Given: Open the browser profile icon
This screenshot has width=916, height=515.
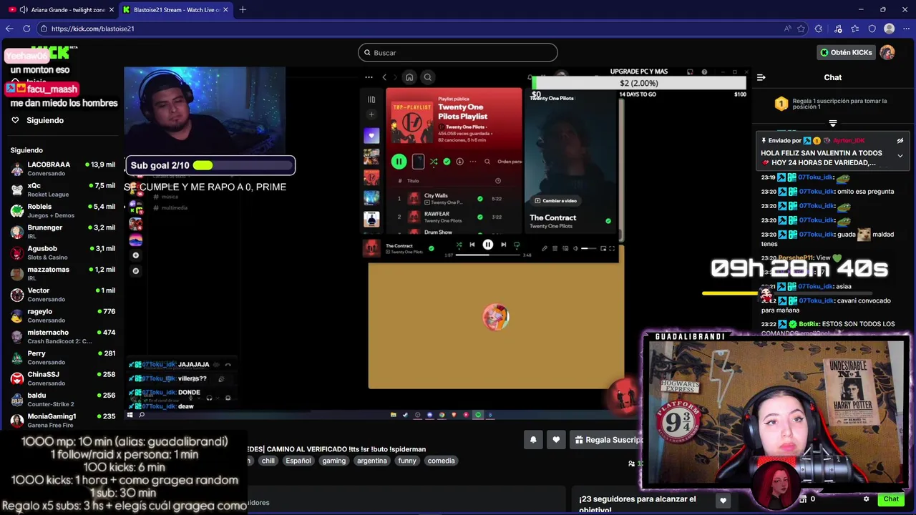Looking at the screenshot, I should 889,29.
